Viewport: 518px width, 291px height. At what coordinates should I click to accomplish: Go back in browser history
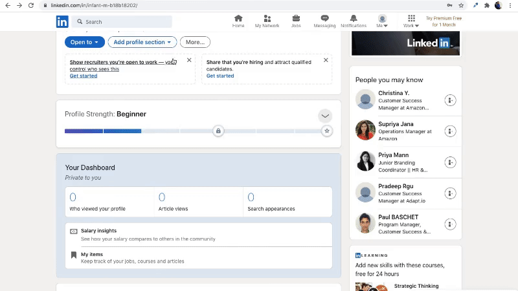(x=8, y=5)
